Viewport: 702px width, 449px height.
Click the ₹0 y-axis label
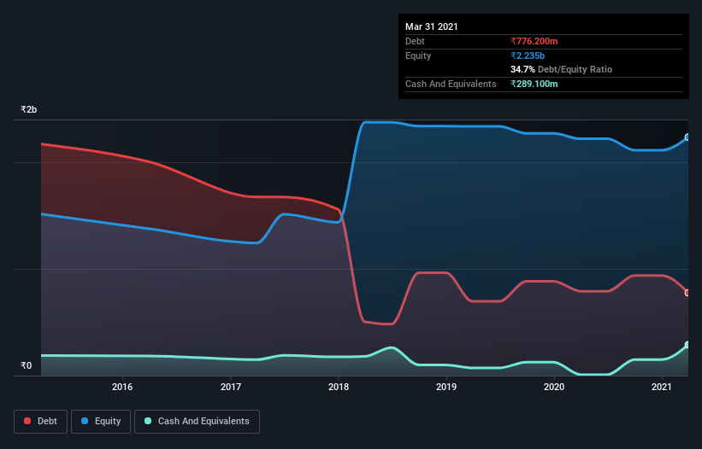click(26, 365)
